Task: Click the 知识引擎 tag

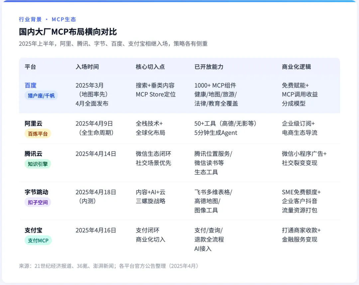Action: tap(38, 164)
